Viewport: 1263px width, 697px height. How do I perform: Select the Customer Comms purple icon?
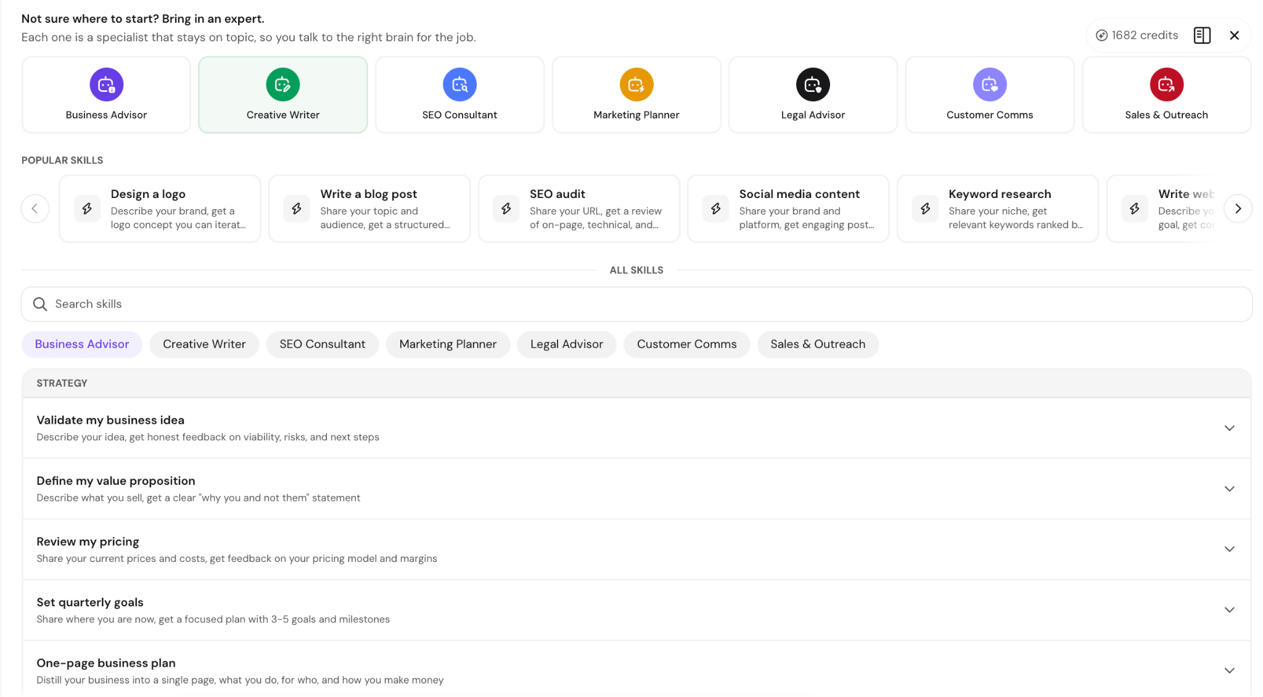point(990,85)
